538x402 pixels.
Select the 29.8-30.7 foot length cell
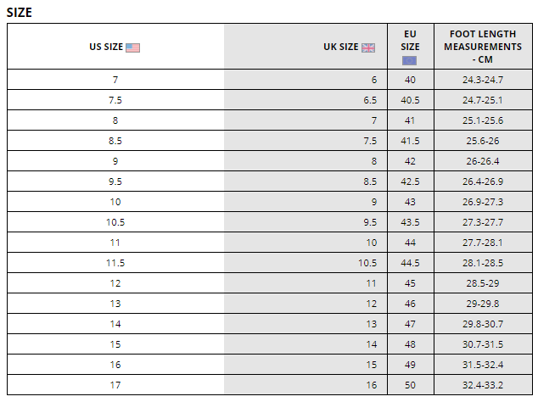click(482, 324)
